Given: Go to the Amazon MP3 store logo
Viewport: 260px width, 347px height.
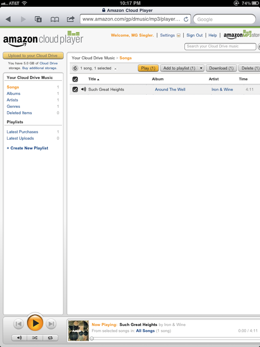Looking at the screenshot, I should [242, 35].
